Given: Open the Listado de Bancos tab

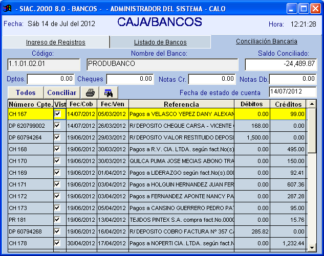Looking at the screenshot, I should pos(160,42).
